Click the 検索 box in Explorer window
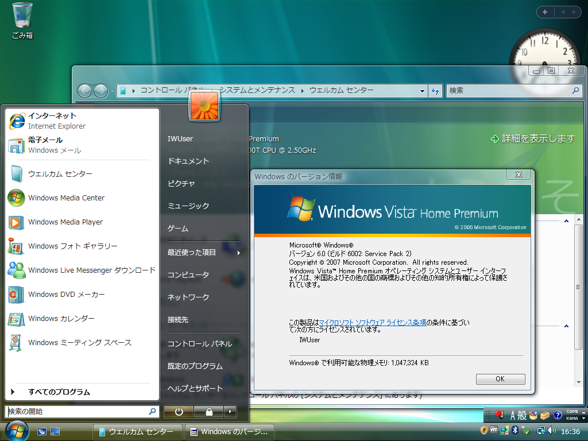 (514, 90)
